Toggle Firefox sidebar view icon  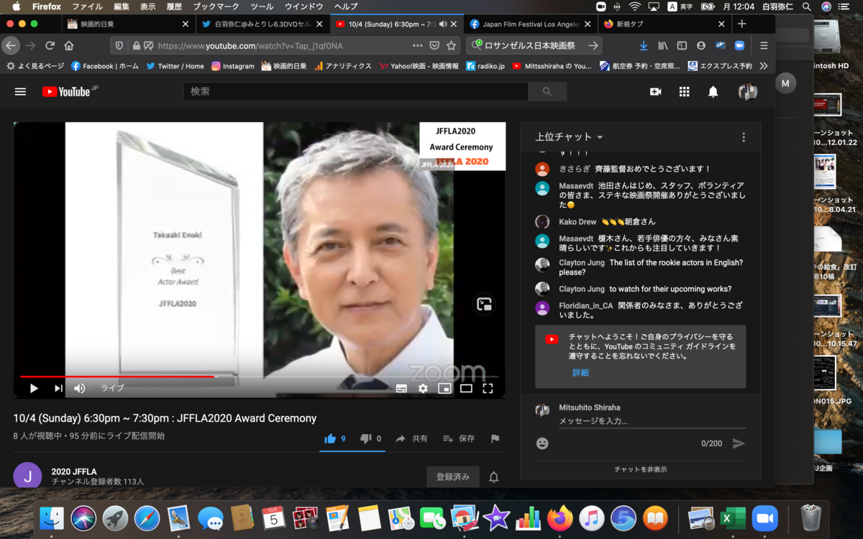(x=682, y=45)
